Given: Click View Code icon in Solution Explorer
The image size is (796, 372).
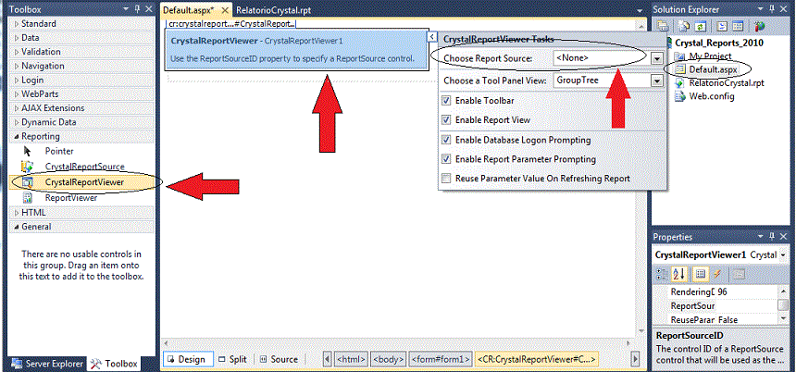Looking at the screenshot, I should pos(724,26).
